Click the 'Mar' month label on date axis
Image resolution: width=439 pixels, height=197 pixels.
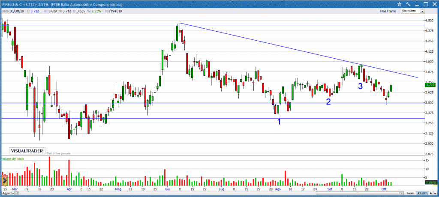click(x=15, y=189)
